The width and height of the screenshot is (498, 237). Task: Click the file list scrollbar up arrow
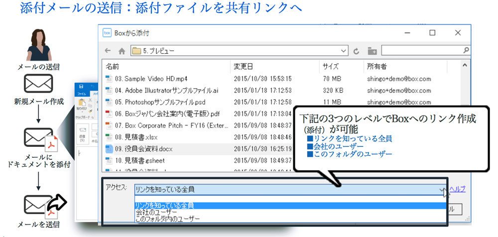(465, 65)
